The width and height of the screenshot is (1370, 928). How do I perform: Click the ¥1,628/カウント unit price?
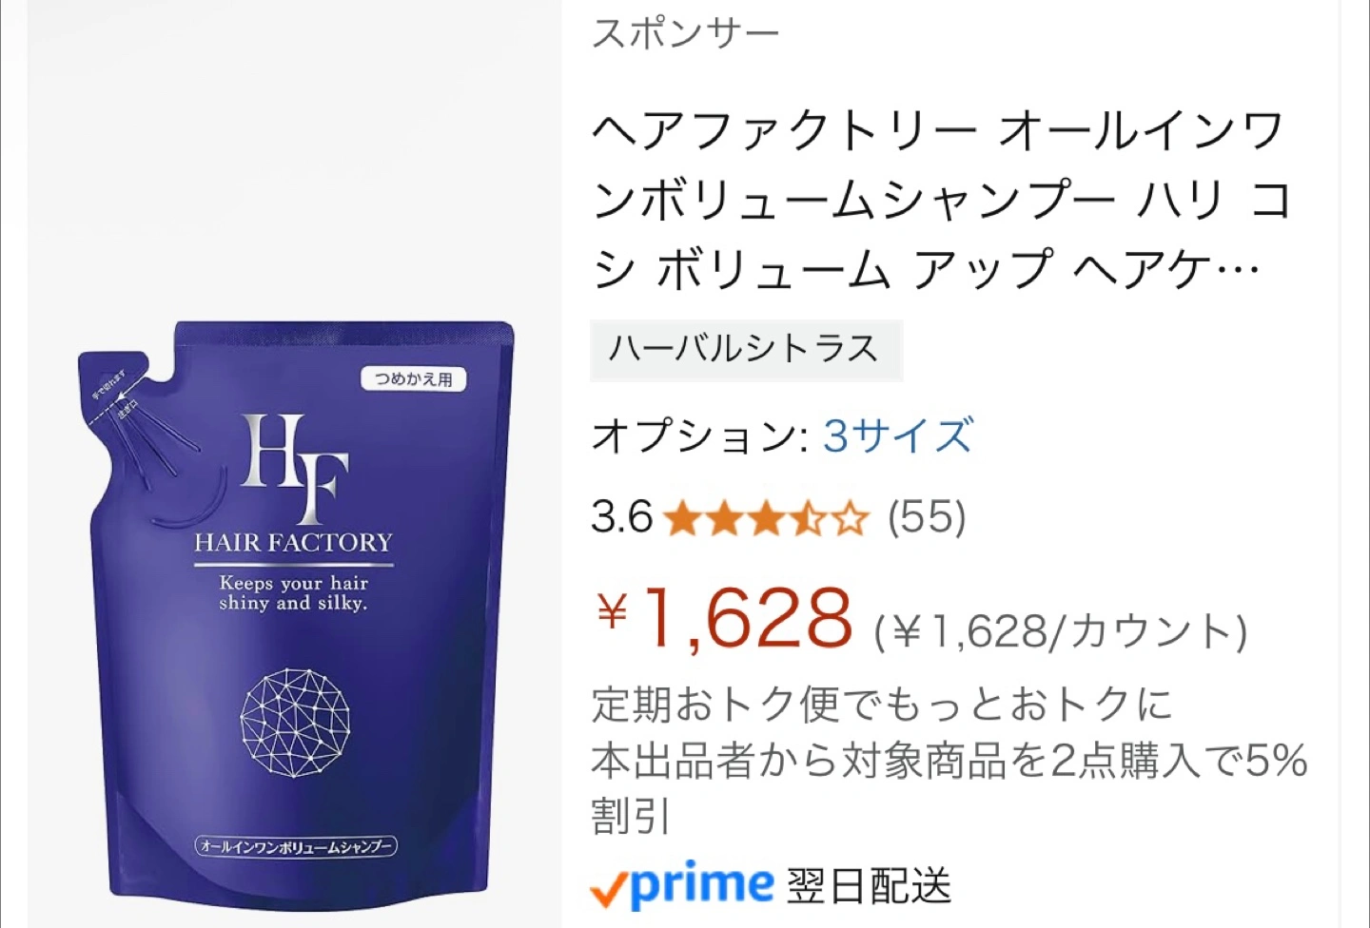1061,631
